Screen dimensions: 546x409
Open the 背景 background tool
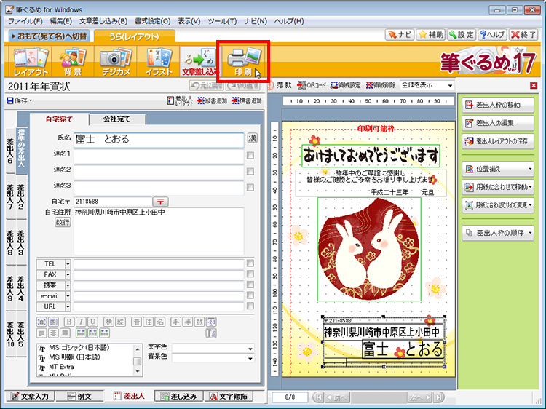(x=72, y=62)
